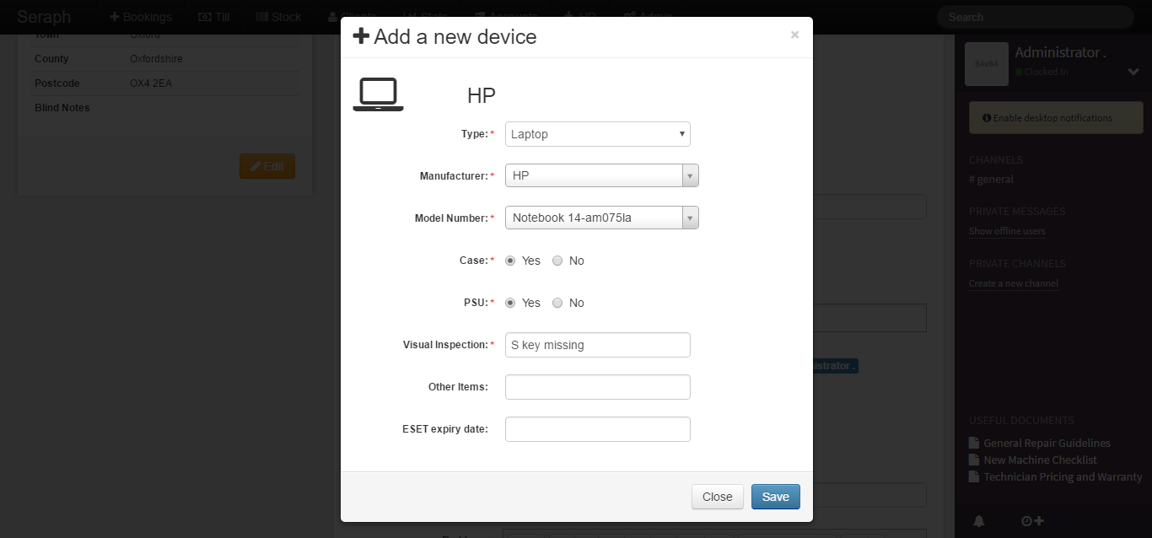Click the Administrator avatar thumbnail
This screenshot has width=1152, height=538.
986,64
